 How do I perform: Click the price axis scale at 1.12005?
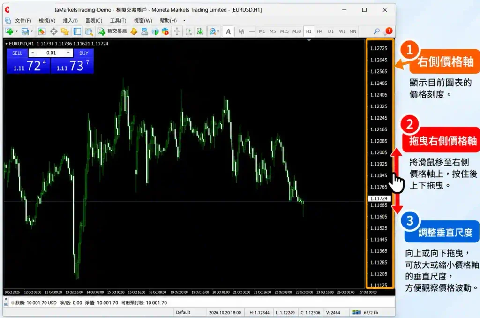coord(379,152)
